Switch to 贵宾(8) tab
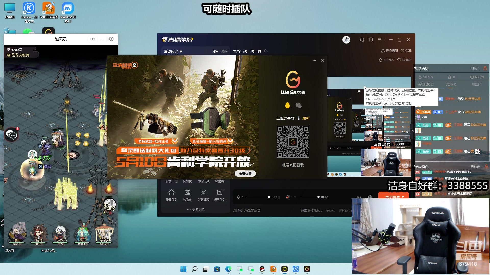490x275 pixels. click(451, 84)
